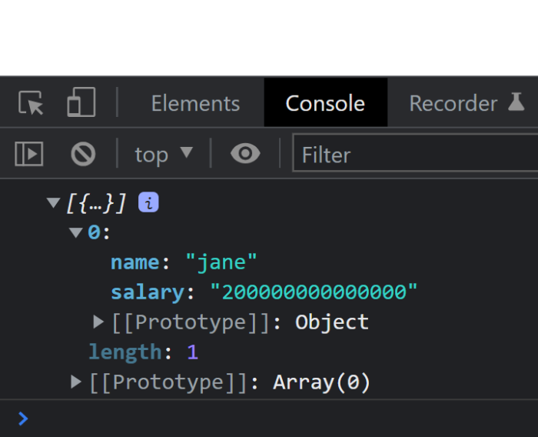The image size is (538, 437).
Task: Expand the [[Prototype]]: Array(0) row
Action: (x=76, y=382)
